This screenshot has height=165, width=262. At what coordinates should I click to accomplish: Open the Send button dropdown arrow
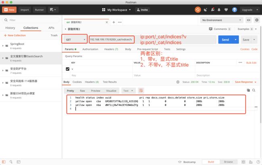[x=236, y=39]
